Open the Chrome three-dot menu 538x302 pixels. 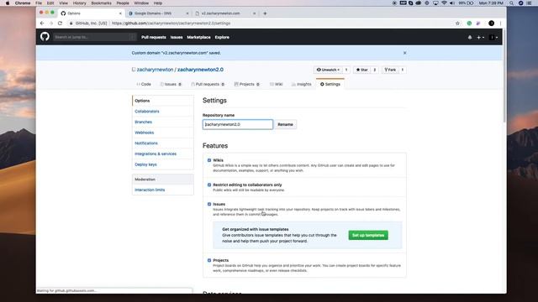[x=501, y=23]
